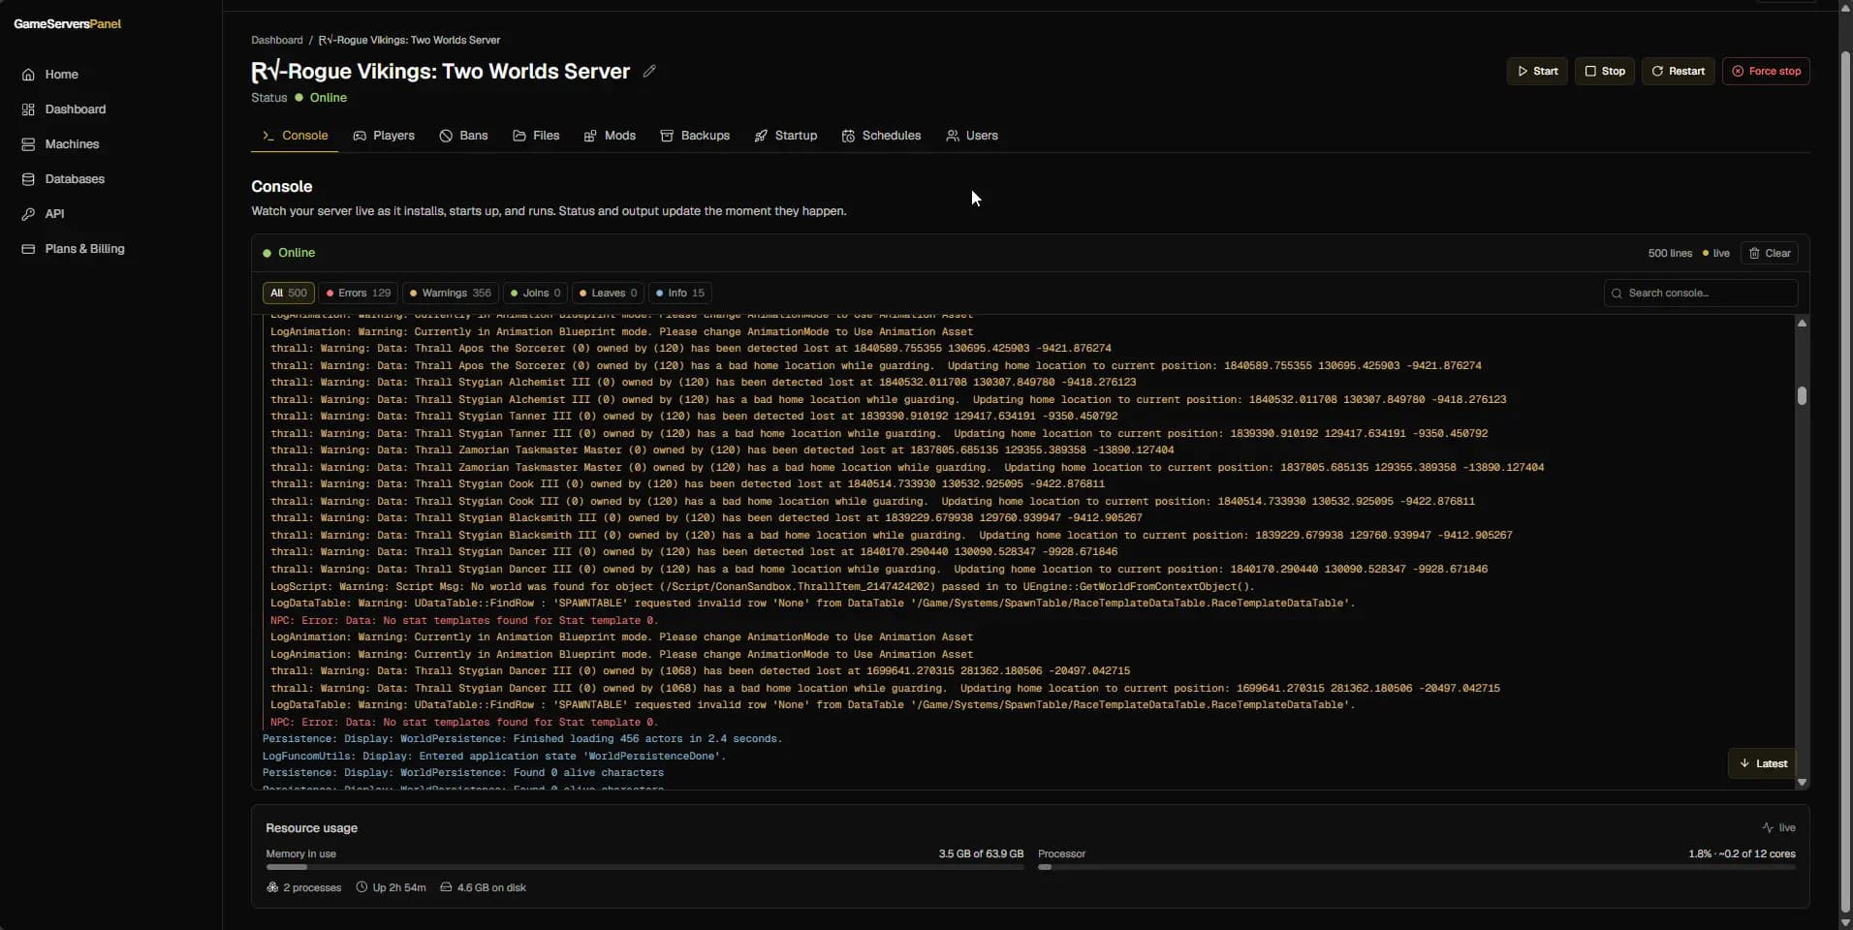
Task: Click the API key icon
Action: [28, 214]
